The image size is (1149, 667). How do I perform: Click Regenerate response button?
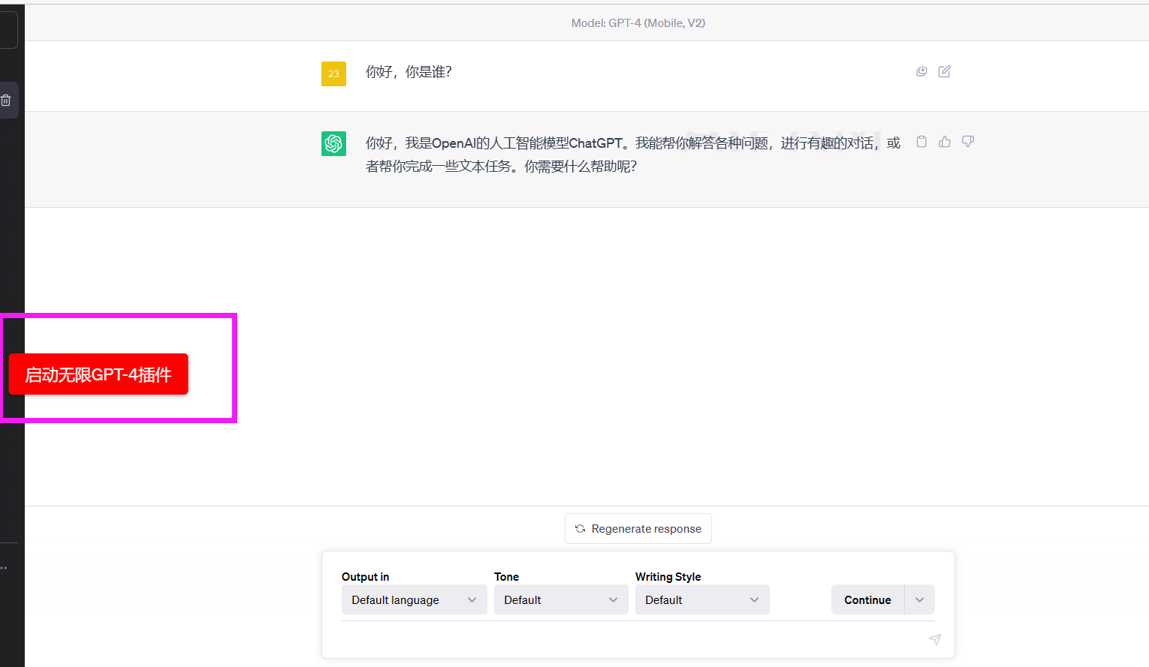pyautogui.click(x=638, y=529)
